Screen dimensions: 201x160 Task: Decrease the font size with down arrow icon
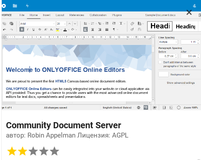75,23
